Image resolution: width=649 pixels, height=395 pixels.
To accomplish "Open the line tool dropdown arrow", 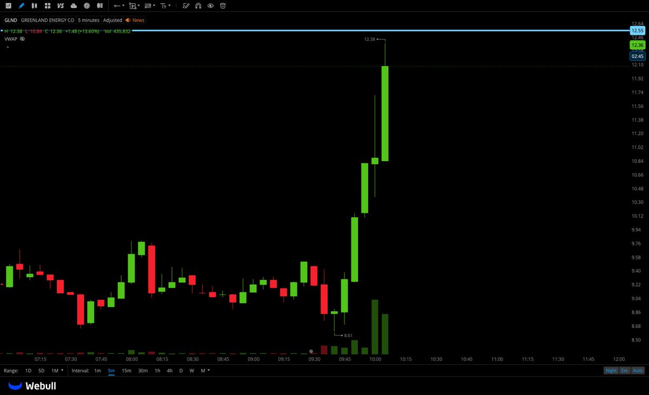I will (123, 6).
